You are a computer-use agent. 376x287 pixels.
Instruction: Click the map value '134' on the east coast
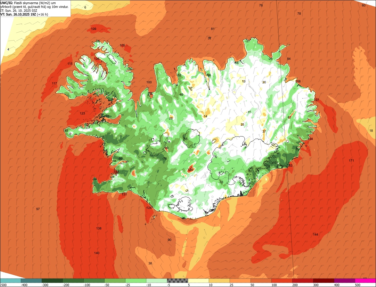coord(310,139)
